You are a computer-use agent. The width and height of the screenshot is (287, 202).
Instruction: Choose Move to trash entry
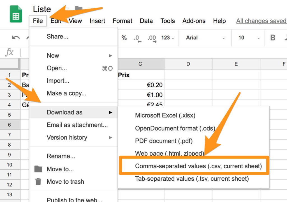73,182
